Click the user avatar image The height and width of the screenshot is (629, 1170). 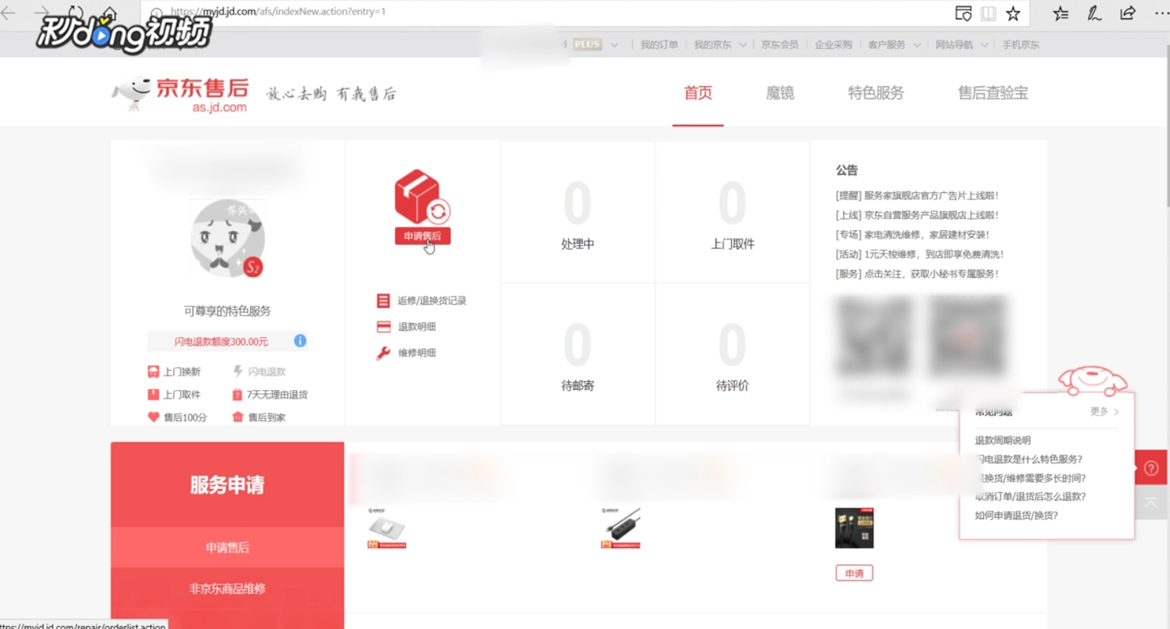coord(227,238)
